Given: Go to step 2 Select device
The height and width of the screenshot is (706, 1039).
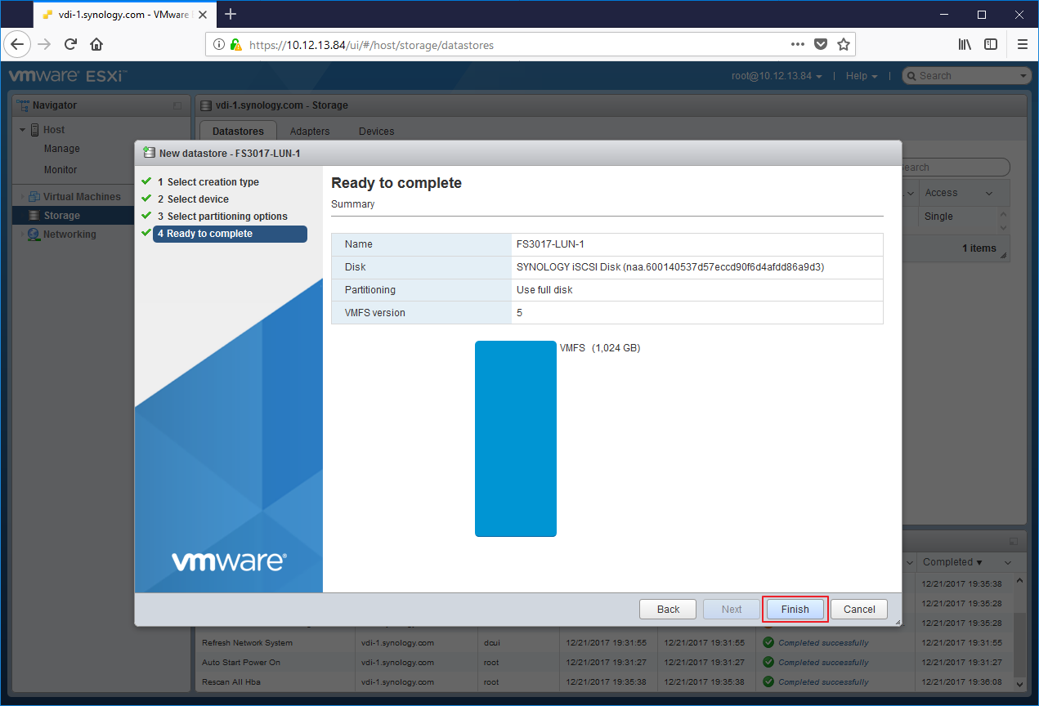Looking at the screenshot, I should pyautogui.click(x=193, y=199).
